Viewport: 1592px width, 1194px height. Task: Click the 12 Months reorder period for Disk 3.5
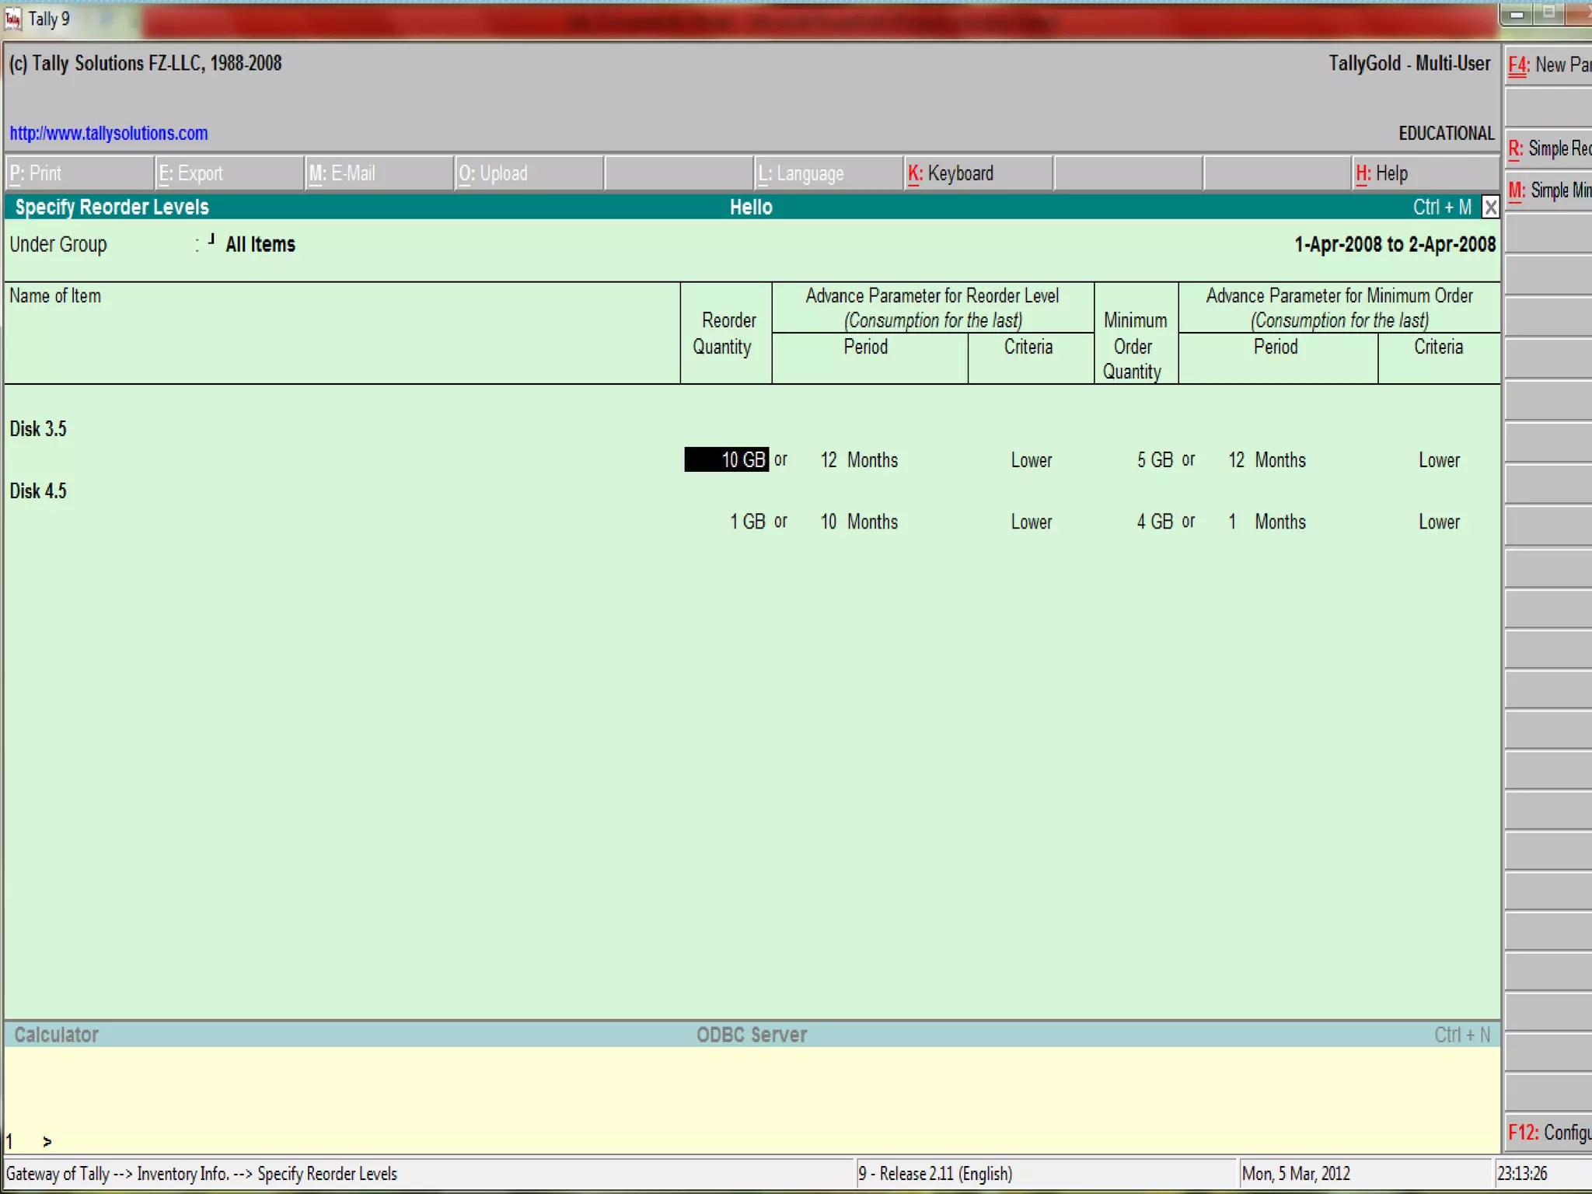tap(859, 460)
